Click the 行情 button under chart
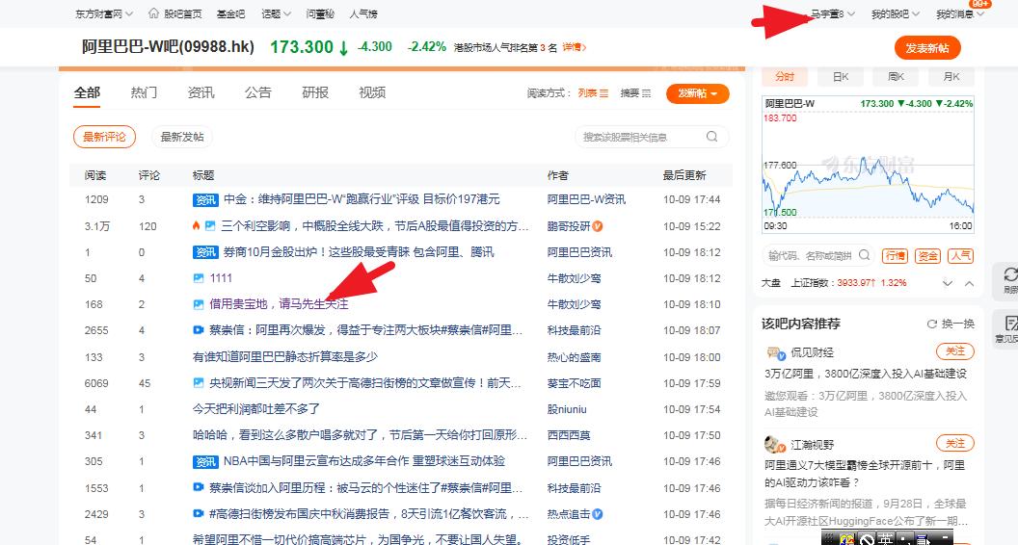Viewport: 1018px width, 545px height. click(x=896, y=255)
